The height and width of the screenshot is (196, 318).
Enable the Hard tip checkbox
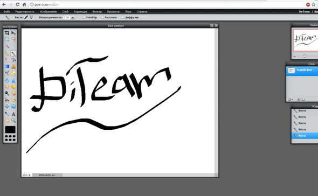(x=84, y=17)
